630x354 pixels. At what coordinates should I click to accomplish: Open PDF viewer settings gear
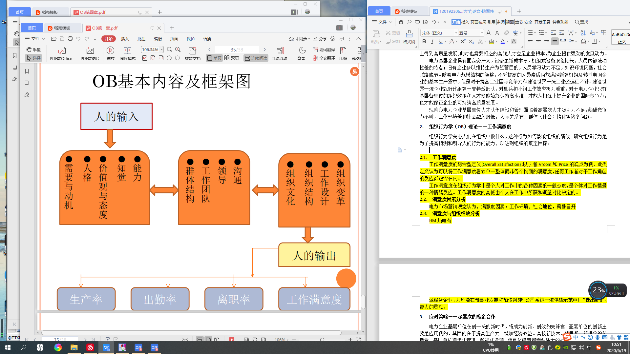point(333,39)
